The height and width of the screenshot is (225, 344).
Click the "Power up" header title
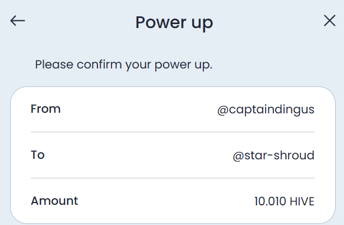[x=174, y=23]
